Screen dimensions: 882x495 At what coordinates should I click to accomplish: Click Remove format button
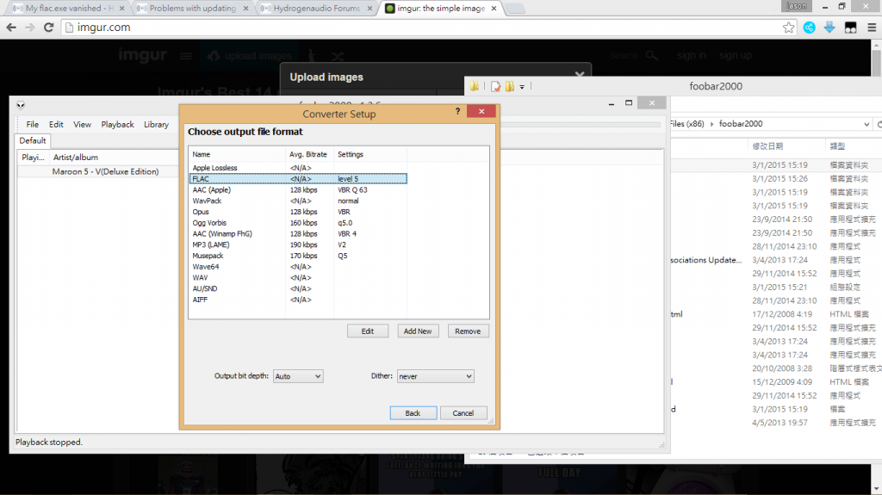click(468, 331)
